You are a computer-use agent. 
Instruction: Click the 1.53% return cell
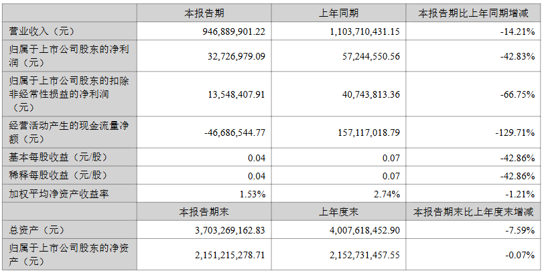[x=253, y=194]
